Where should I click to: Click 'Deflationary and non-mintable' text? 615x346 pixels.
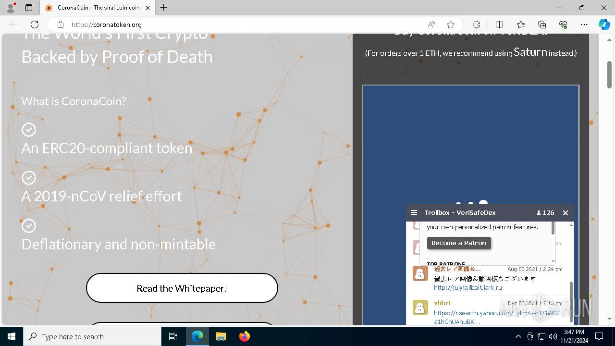[118, 244]
